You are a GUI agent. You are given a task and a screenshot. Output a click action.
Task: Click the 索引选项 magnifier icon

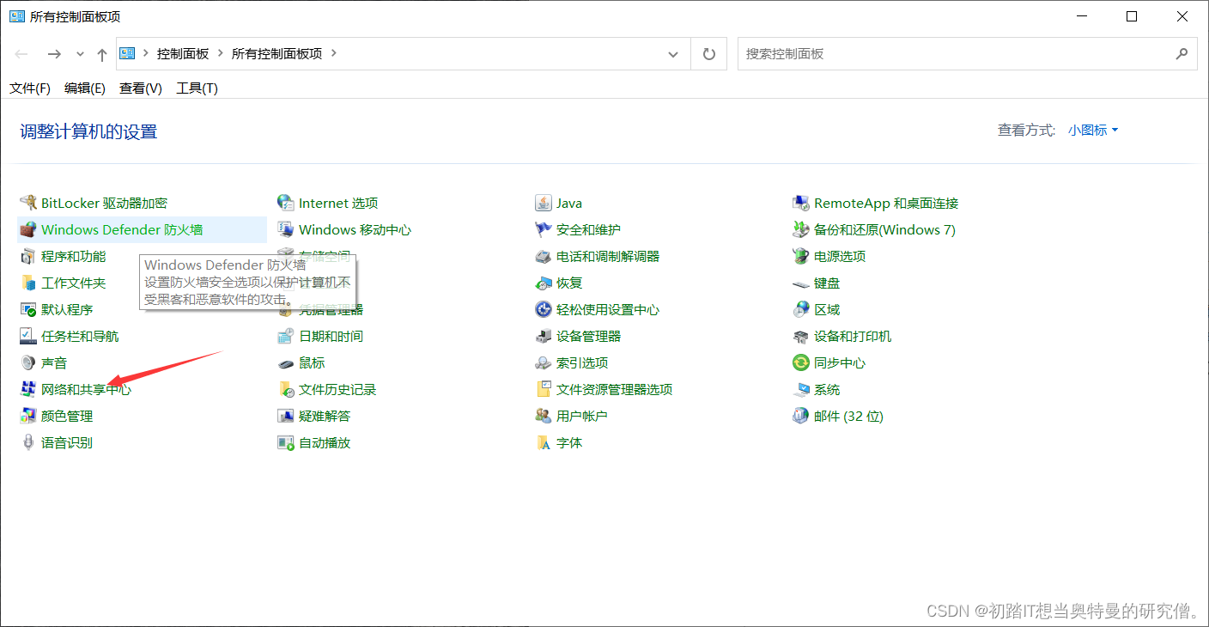pos(544,363)
